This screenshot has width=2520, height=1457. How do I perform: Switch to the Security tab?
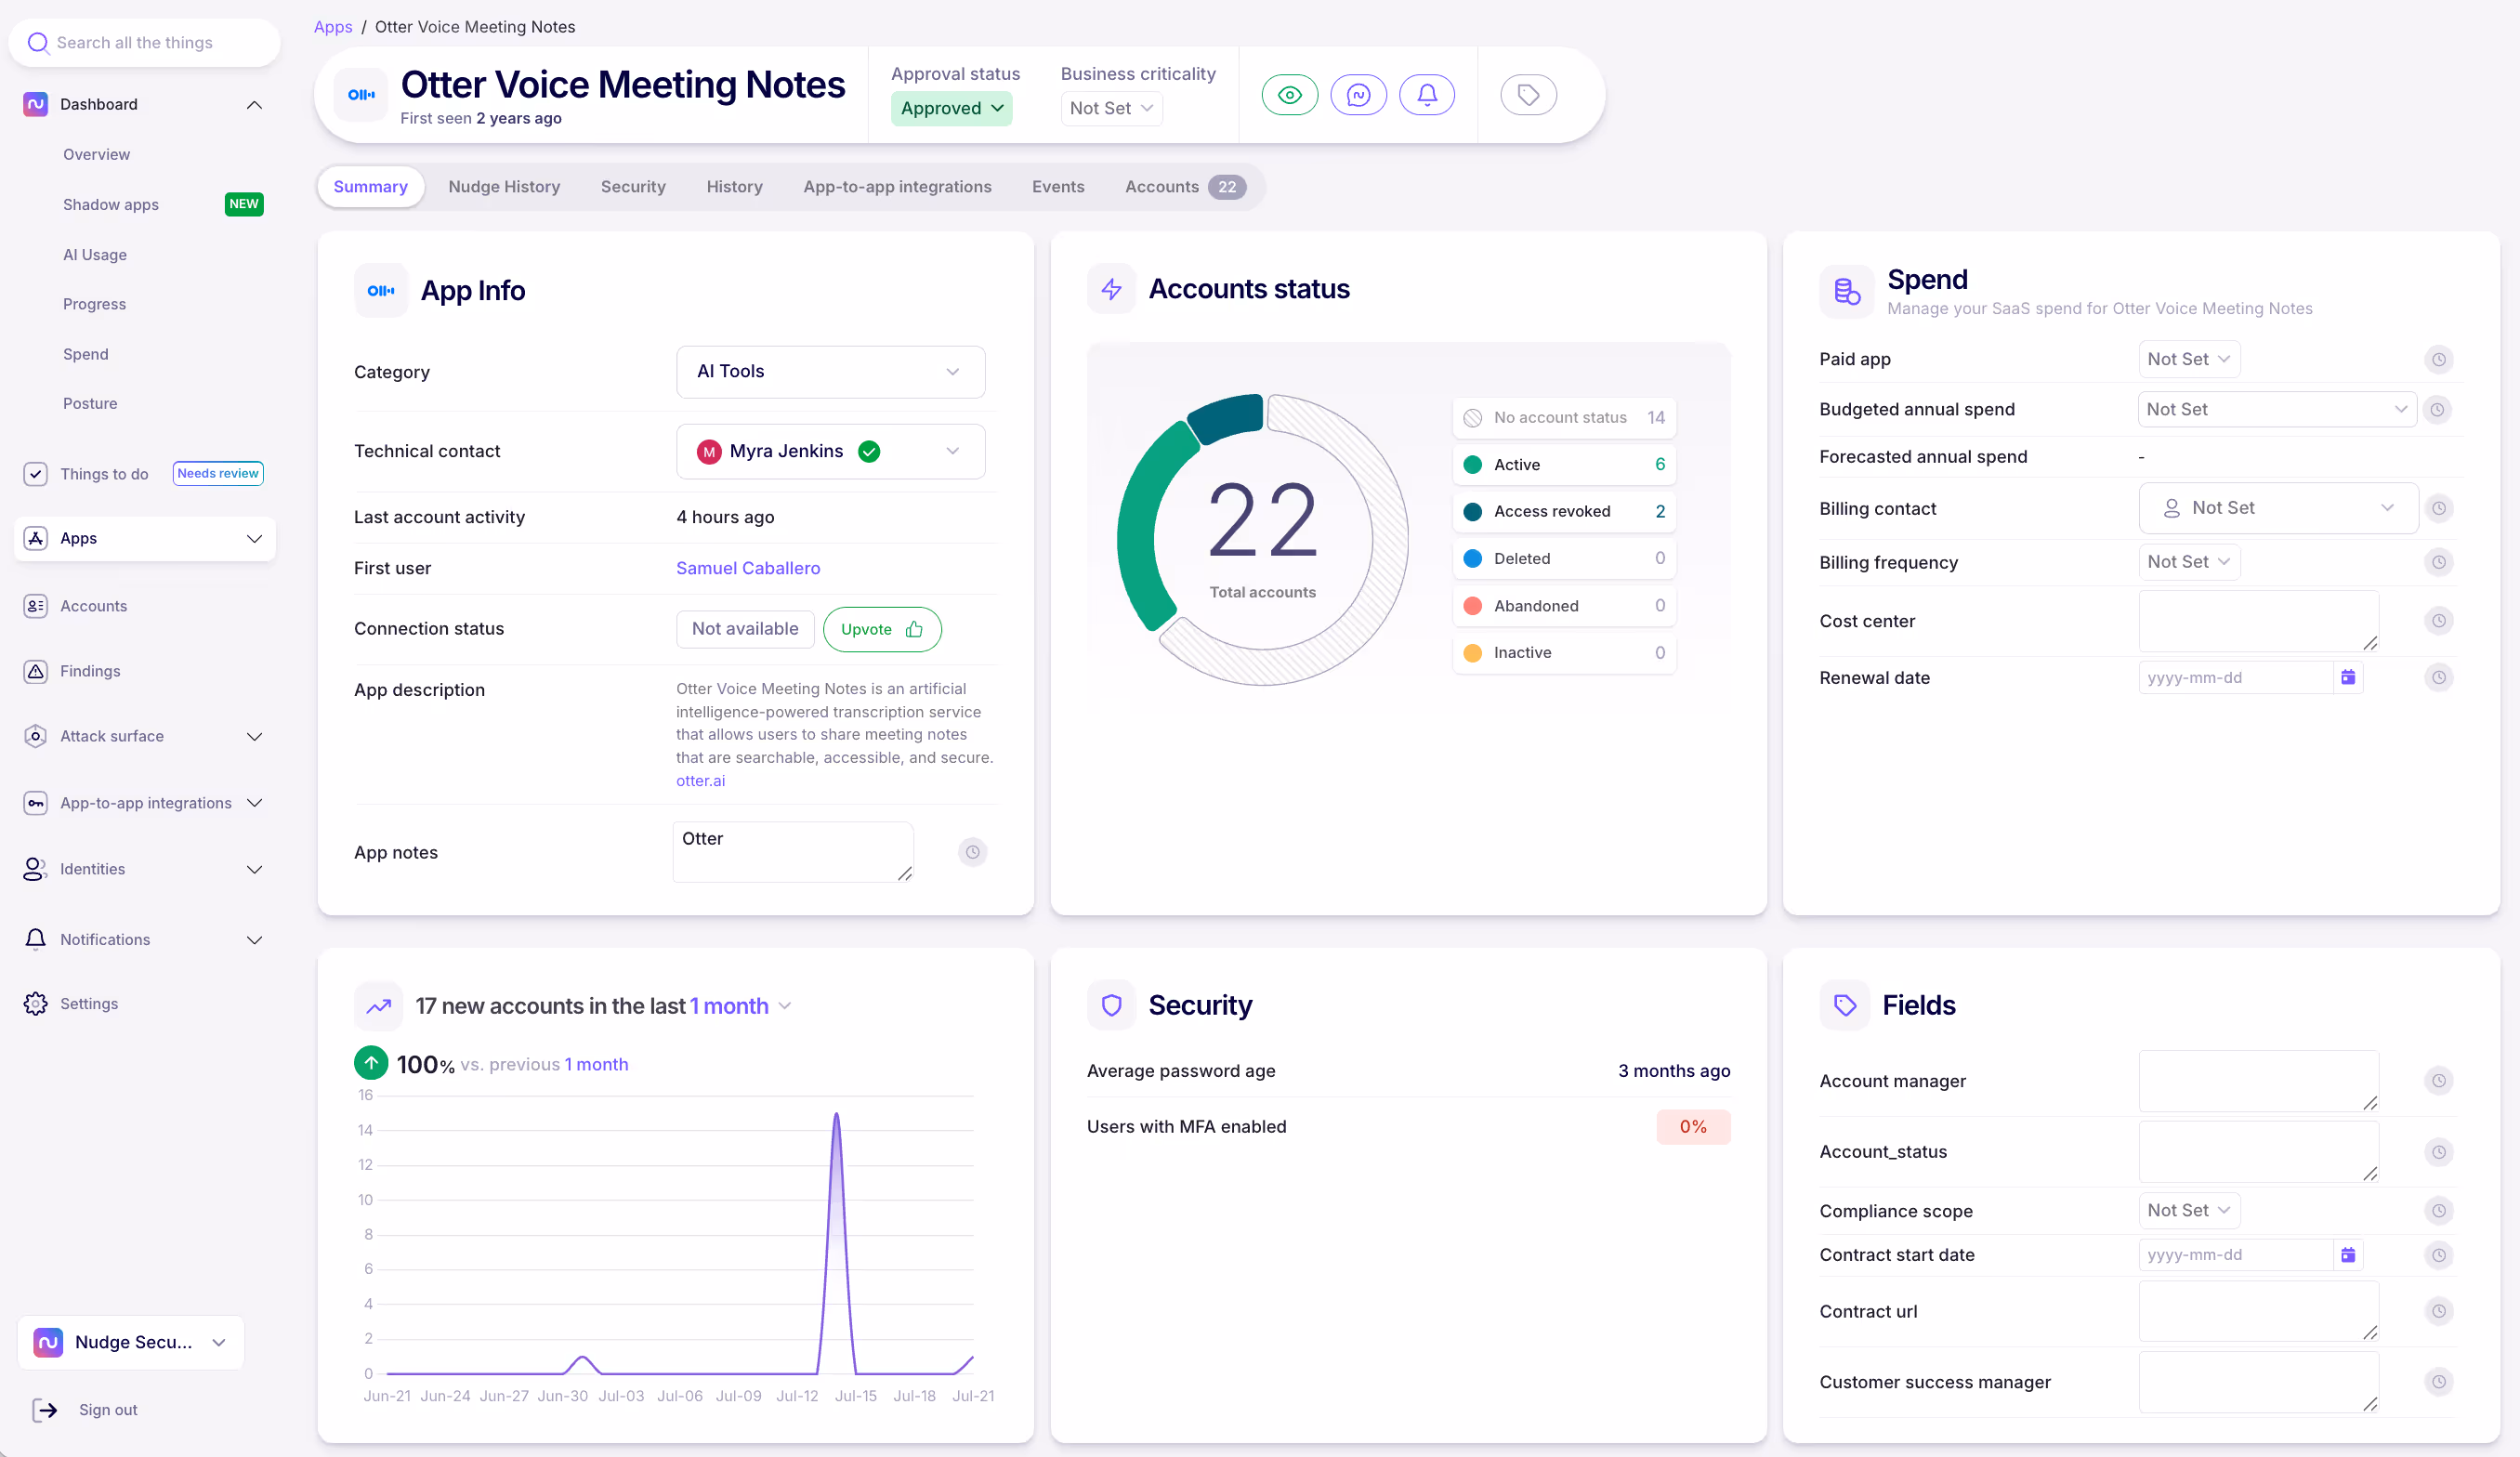tap(633, 187)
